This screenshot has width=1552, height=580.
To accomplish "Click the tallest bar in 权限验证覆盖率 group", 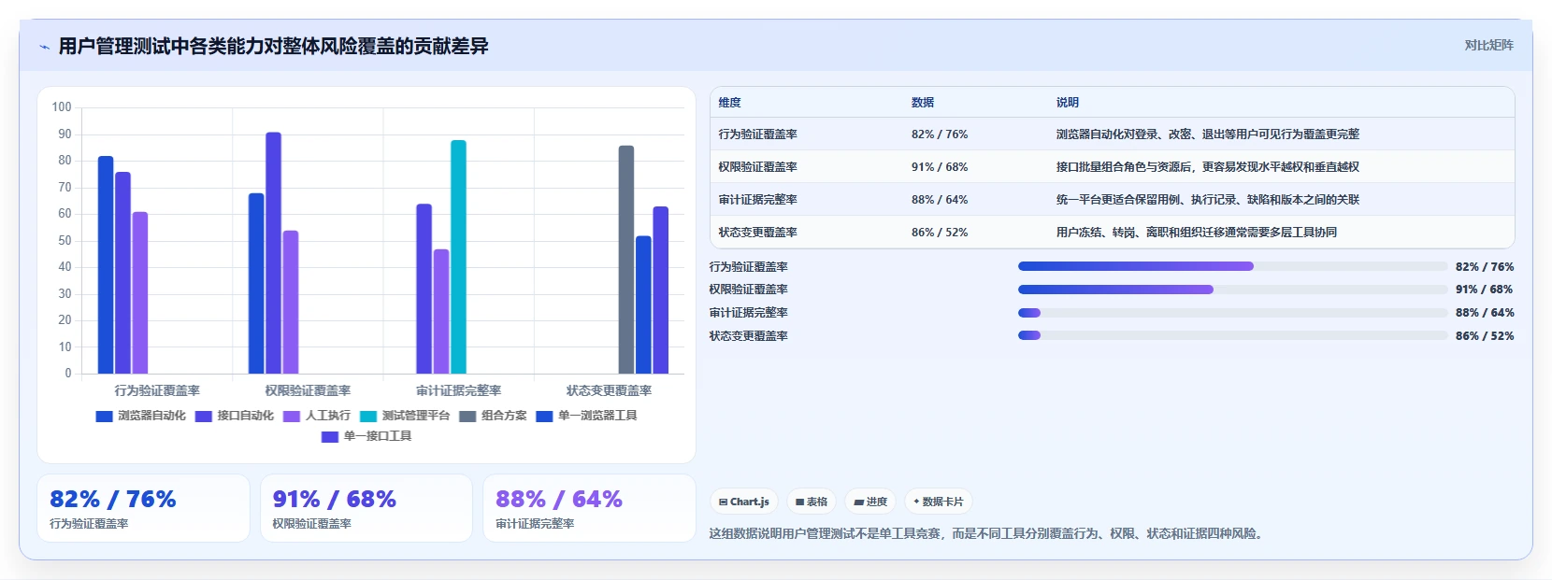I will (x=273, y=253).
